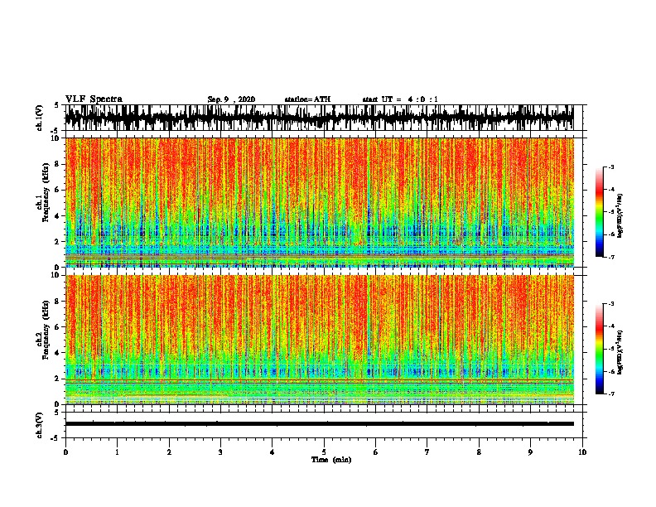Click the "VLF Spectra" title text

click(94, 99)
